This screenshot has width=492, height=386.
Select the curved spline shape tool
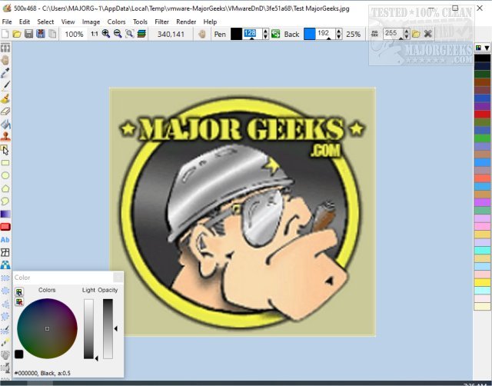(5, 201)
